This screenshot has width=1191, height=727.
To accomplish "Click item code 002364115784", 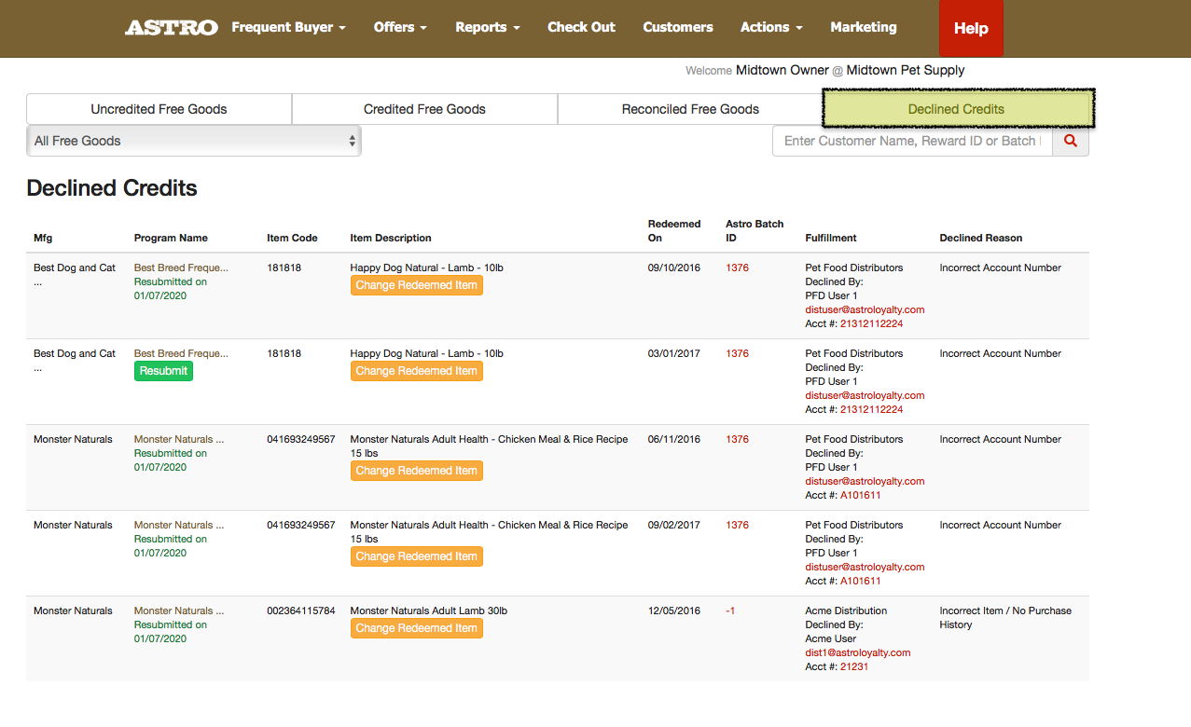I will pyautogui.click(x=300, y=610).
